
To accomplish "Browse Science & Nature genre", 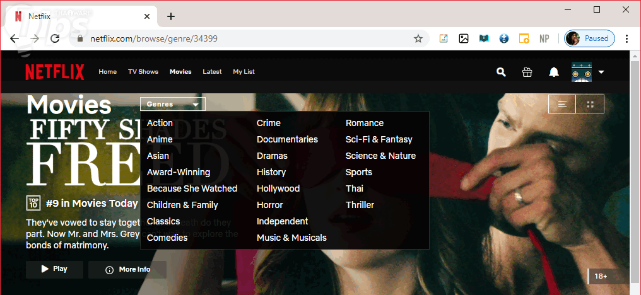I will (380, 156).
